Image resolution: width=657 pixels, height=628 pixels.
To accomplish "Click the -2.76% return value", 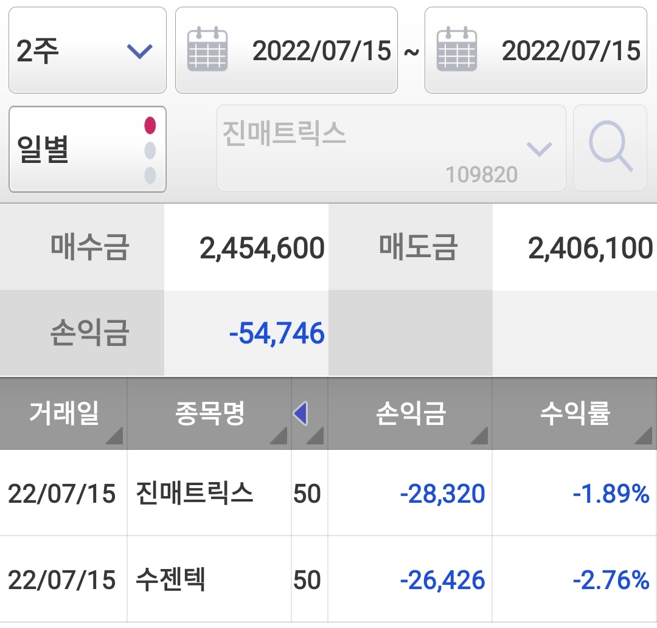I will point(611,579).
